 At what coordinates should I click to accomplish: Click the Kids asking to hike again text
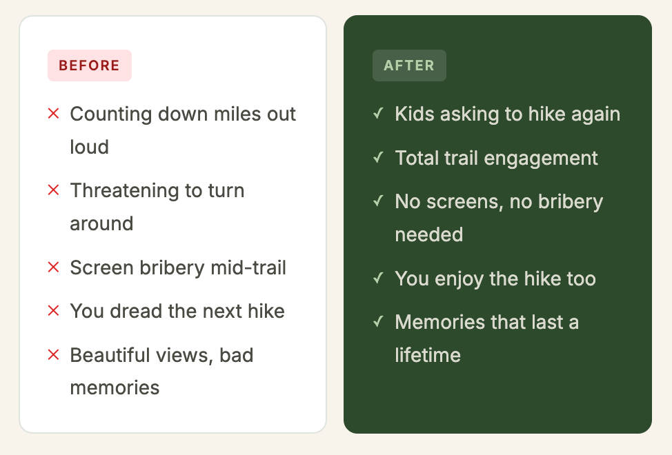[x=507, y=114]
